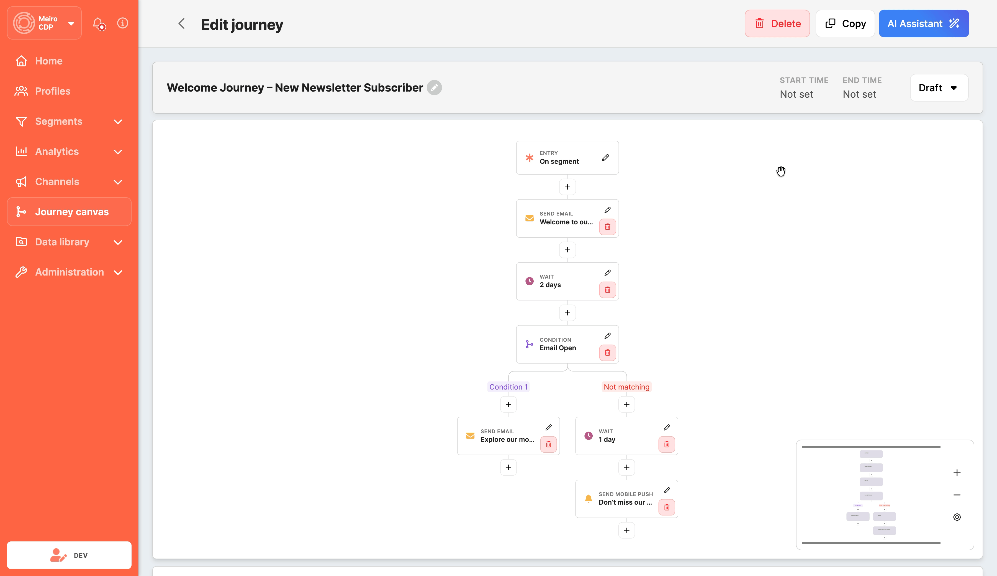The width and height of the screenshot is (997, 576).
Task: Edit the Send Mobile Push node
Action: point(667,490)
